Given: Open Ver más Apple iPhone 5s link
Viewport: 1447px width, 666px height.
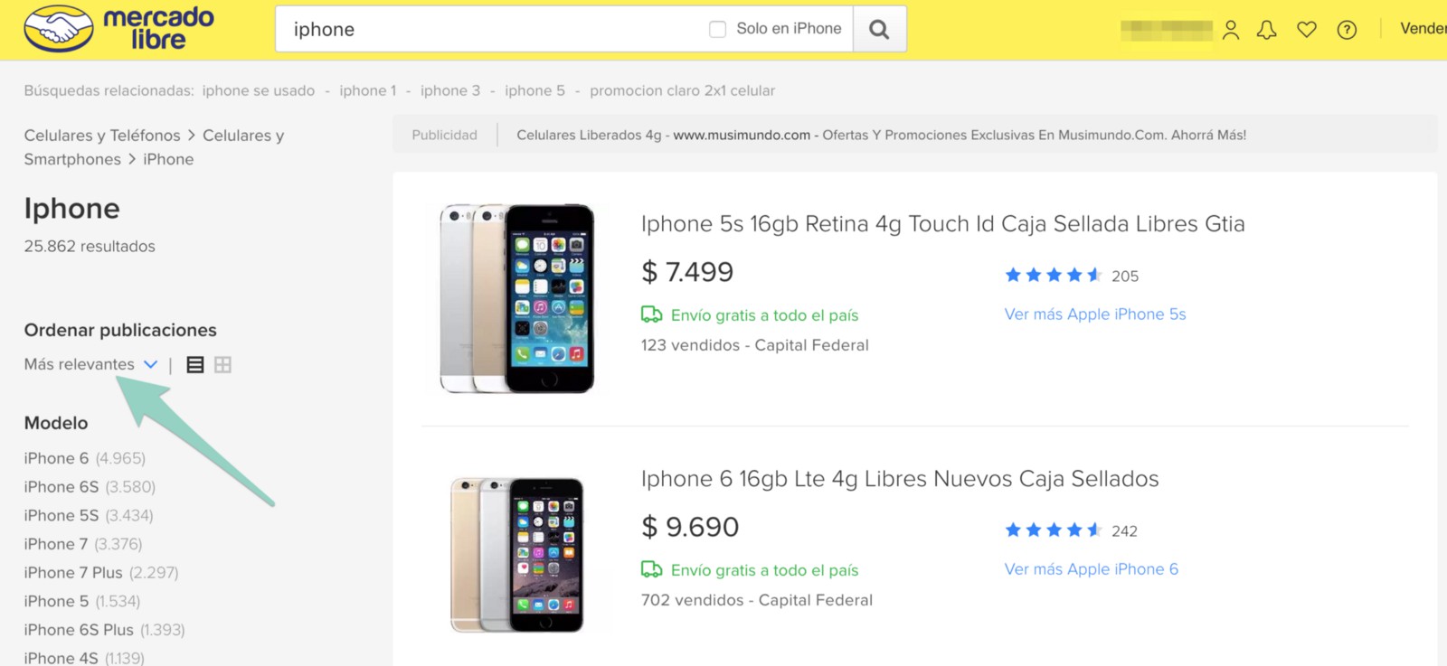Looking at the screenshot, I should point(1094,314).
